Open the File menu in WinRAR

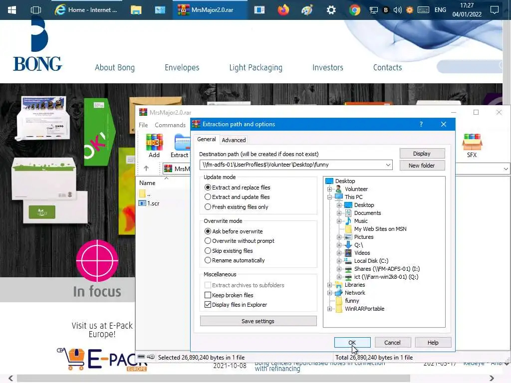point(143,125)
